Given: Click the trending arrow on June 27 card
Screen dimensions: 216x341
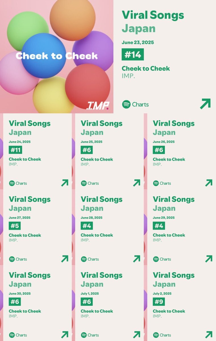Looking at the screenshot, I should click(65, 259).
